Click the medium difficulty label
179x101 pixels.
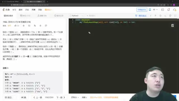pyautogui.click(x=9, y=26)
